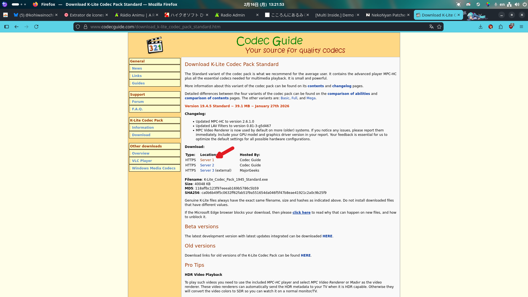Screen dimensions: 528x297
Task: Click the URL address bar field
Action: click(x=248, y=27)
